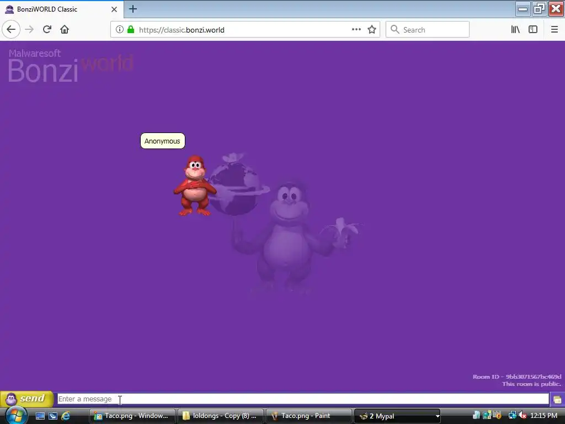Open the Library icon in toolbar

[x=515, y=30]
